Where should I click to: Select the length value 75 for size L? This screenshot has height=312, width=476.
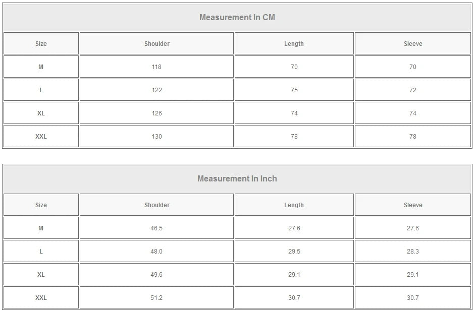tap(294, 90)
